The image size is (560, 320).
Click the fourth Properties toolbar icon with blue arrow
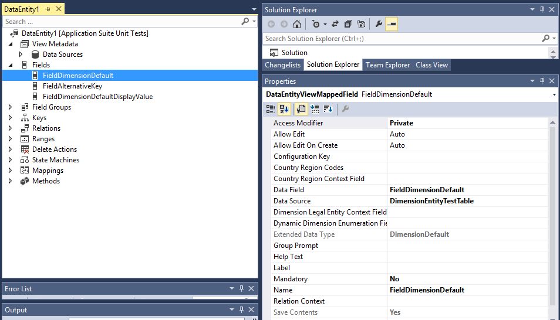[315, 109]
